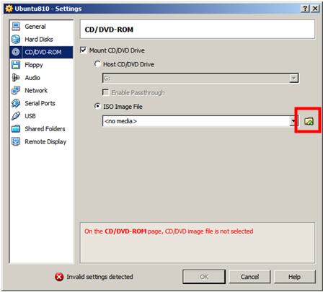The height and width of the screenshot is (292, 323).
Task: Click the Invalid settings detected text
Action: tap(99, 277)
